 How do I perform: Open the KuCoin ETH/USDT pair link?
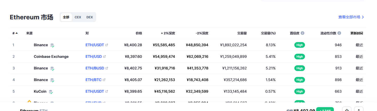[x=95, y=91]
